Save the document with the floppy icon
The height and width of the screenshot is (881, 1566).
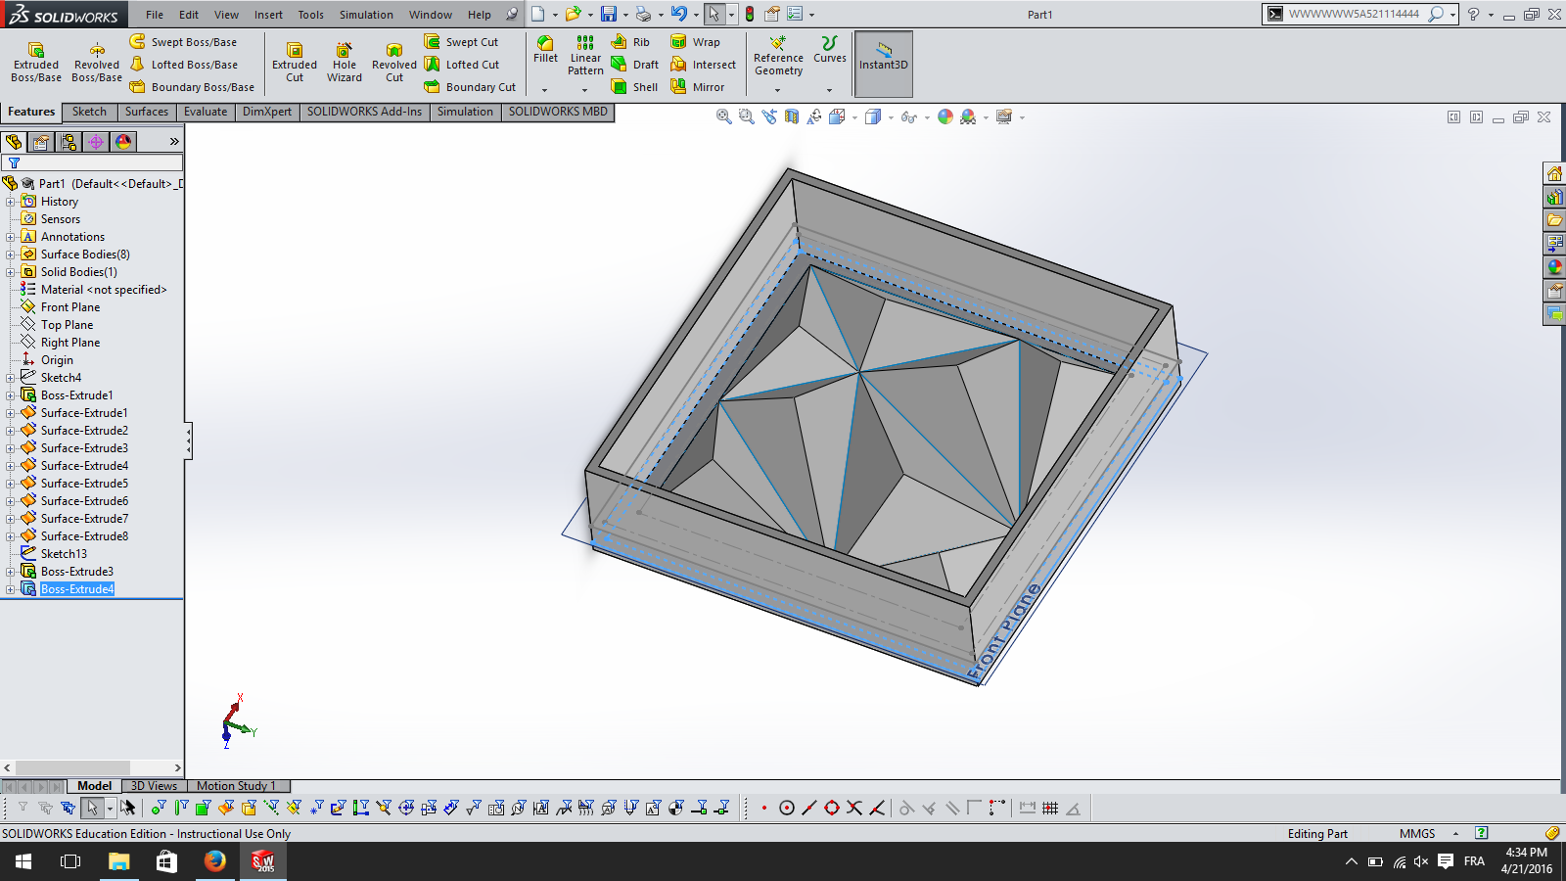[609, 15]
